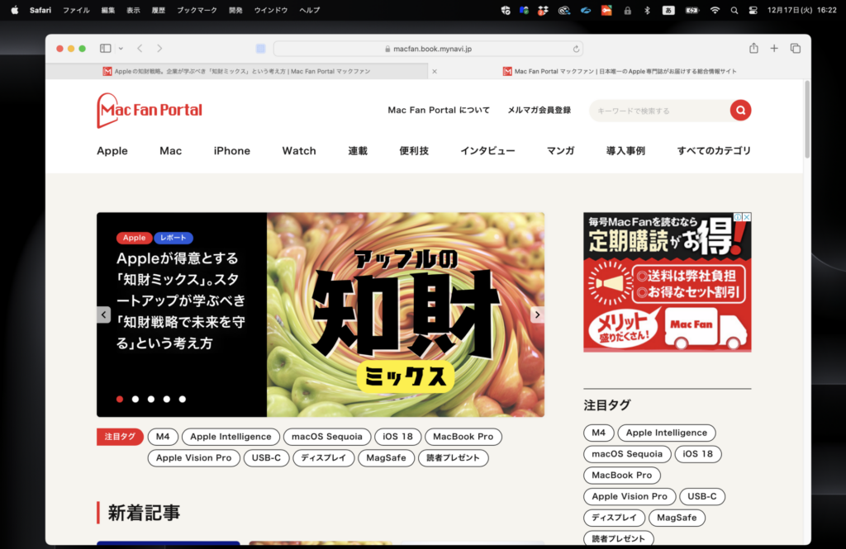Image resolution: width=846 pixels, height=549 pixels.
Task: Toggle the Safari sidebar button
Action: 105,49
